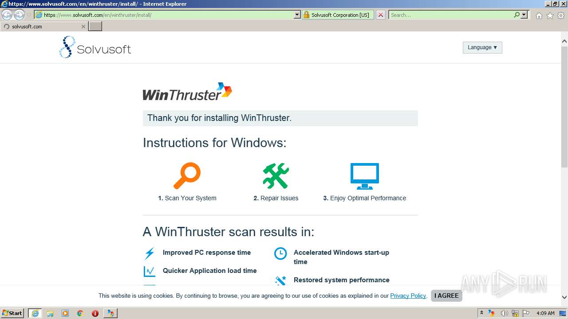Launch Opera browser from taskbar
The width and height of the screenshot is (568, 319).
(x=95, y=313)
